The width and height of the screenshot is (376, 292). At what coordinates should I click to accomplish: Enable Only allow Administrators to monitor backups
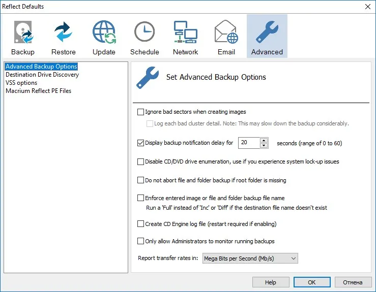click(x=140, y=241)
